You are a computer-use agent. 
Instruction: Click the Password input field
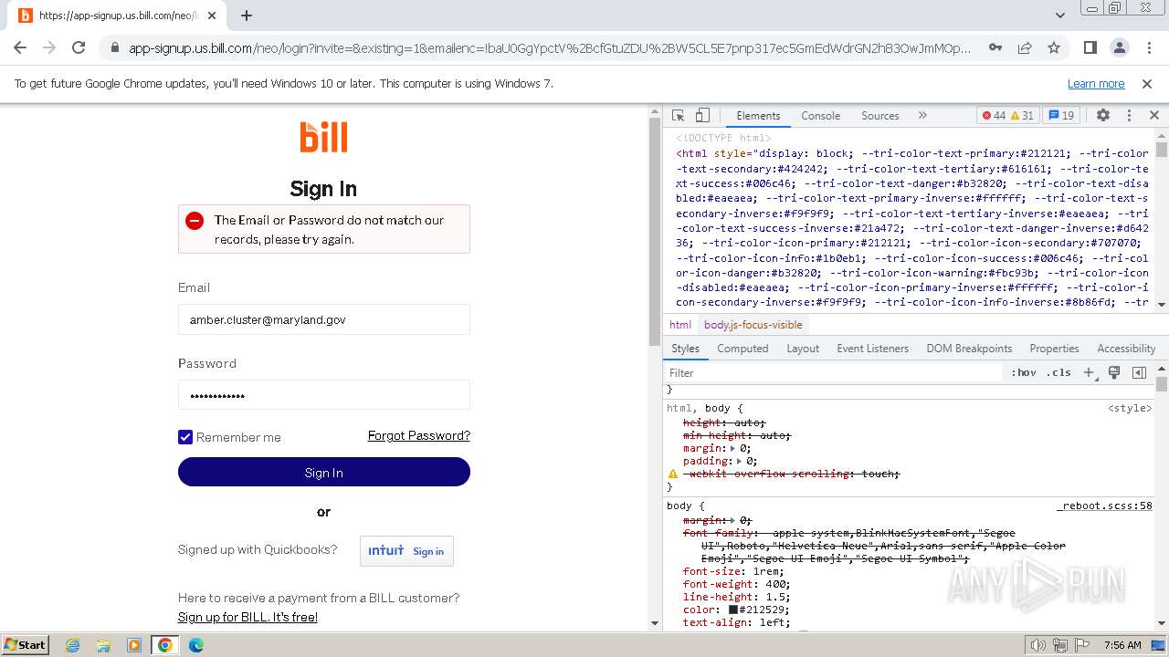coord(324,395)
